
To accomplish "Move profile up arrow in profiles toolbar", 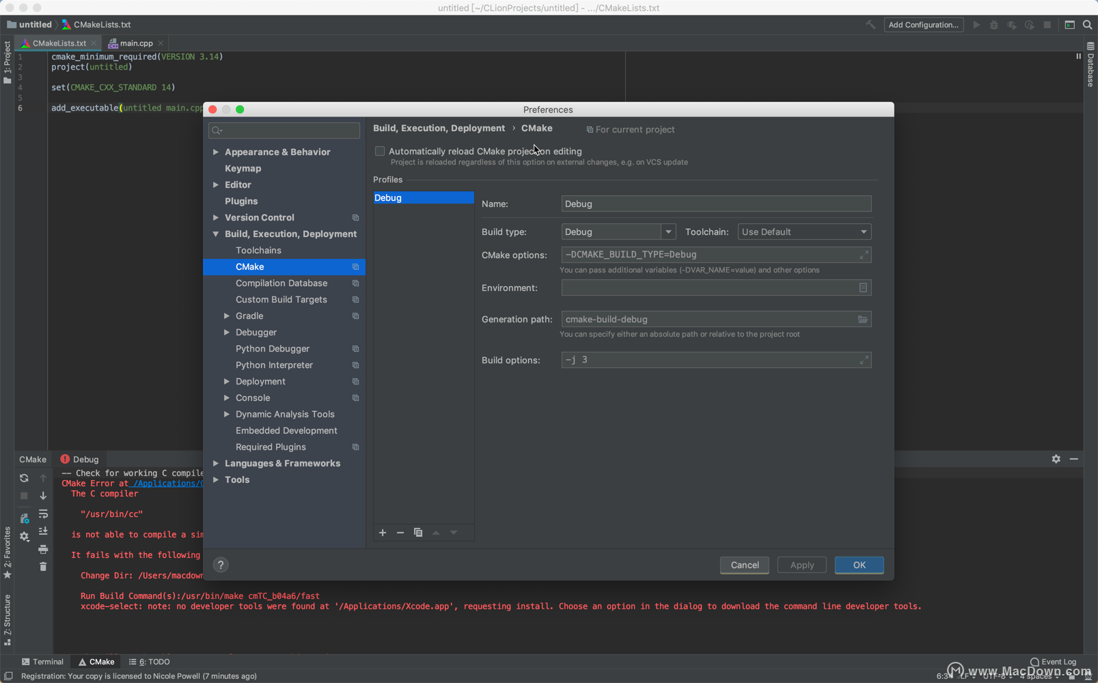I will point(436,533).
